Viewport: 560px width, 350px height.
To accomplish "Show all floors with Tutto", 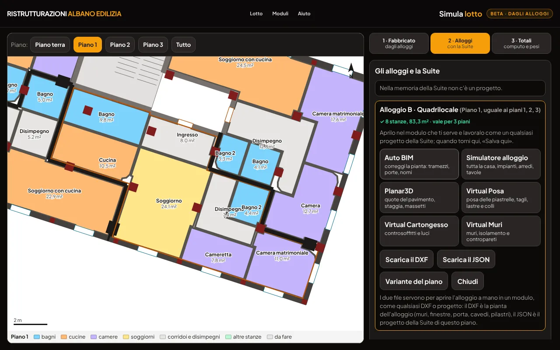I will tap(183, 45).
